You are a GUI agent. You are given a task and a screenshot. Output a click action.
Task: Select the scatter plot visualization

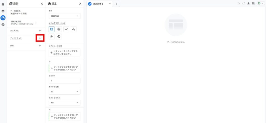[74, 29]
